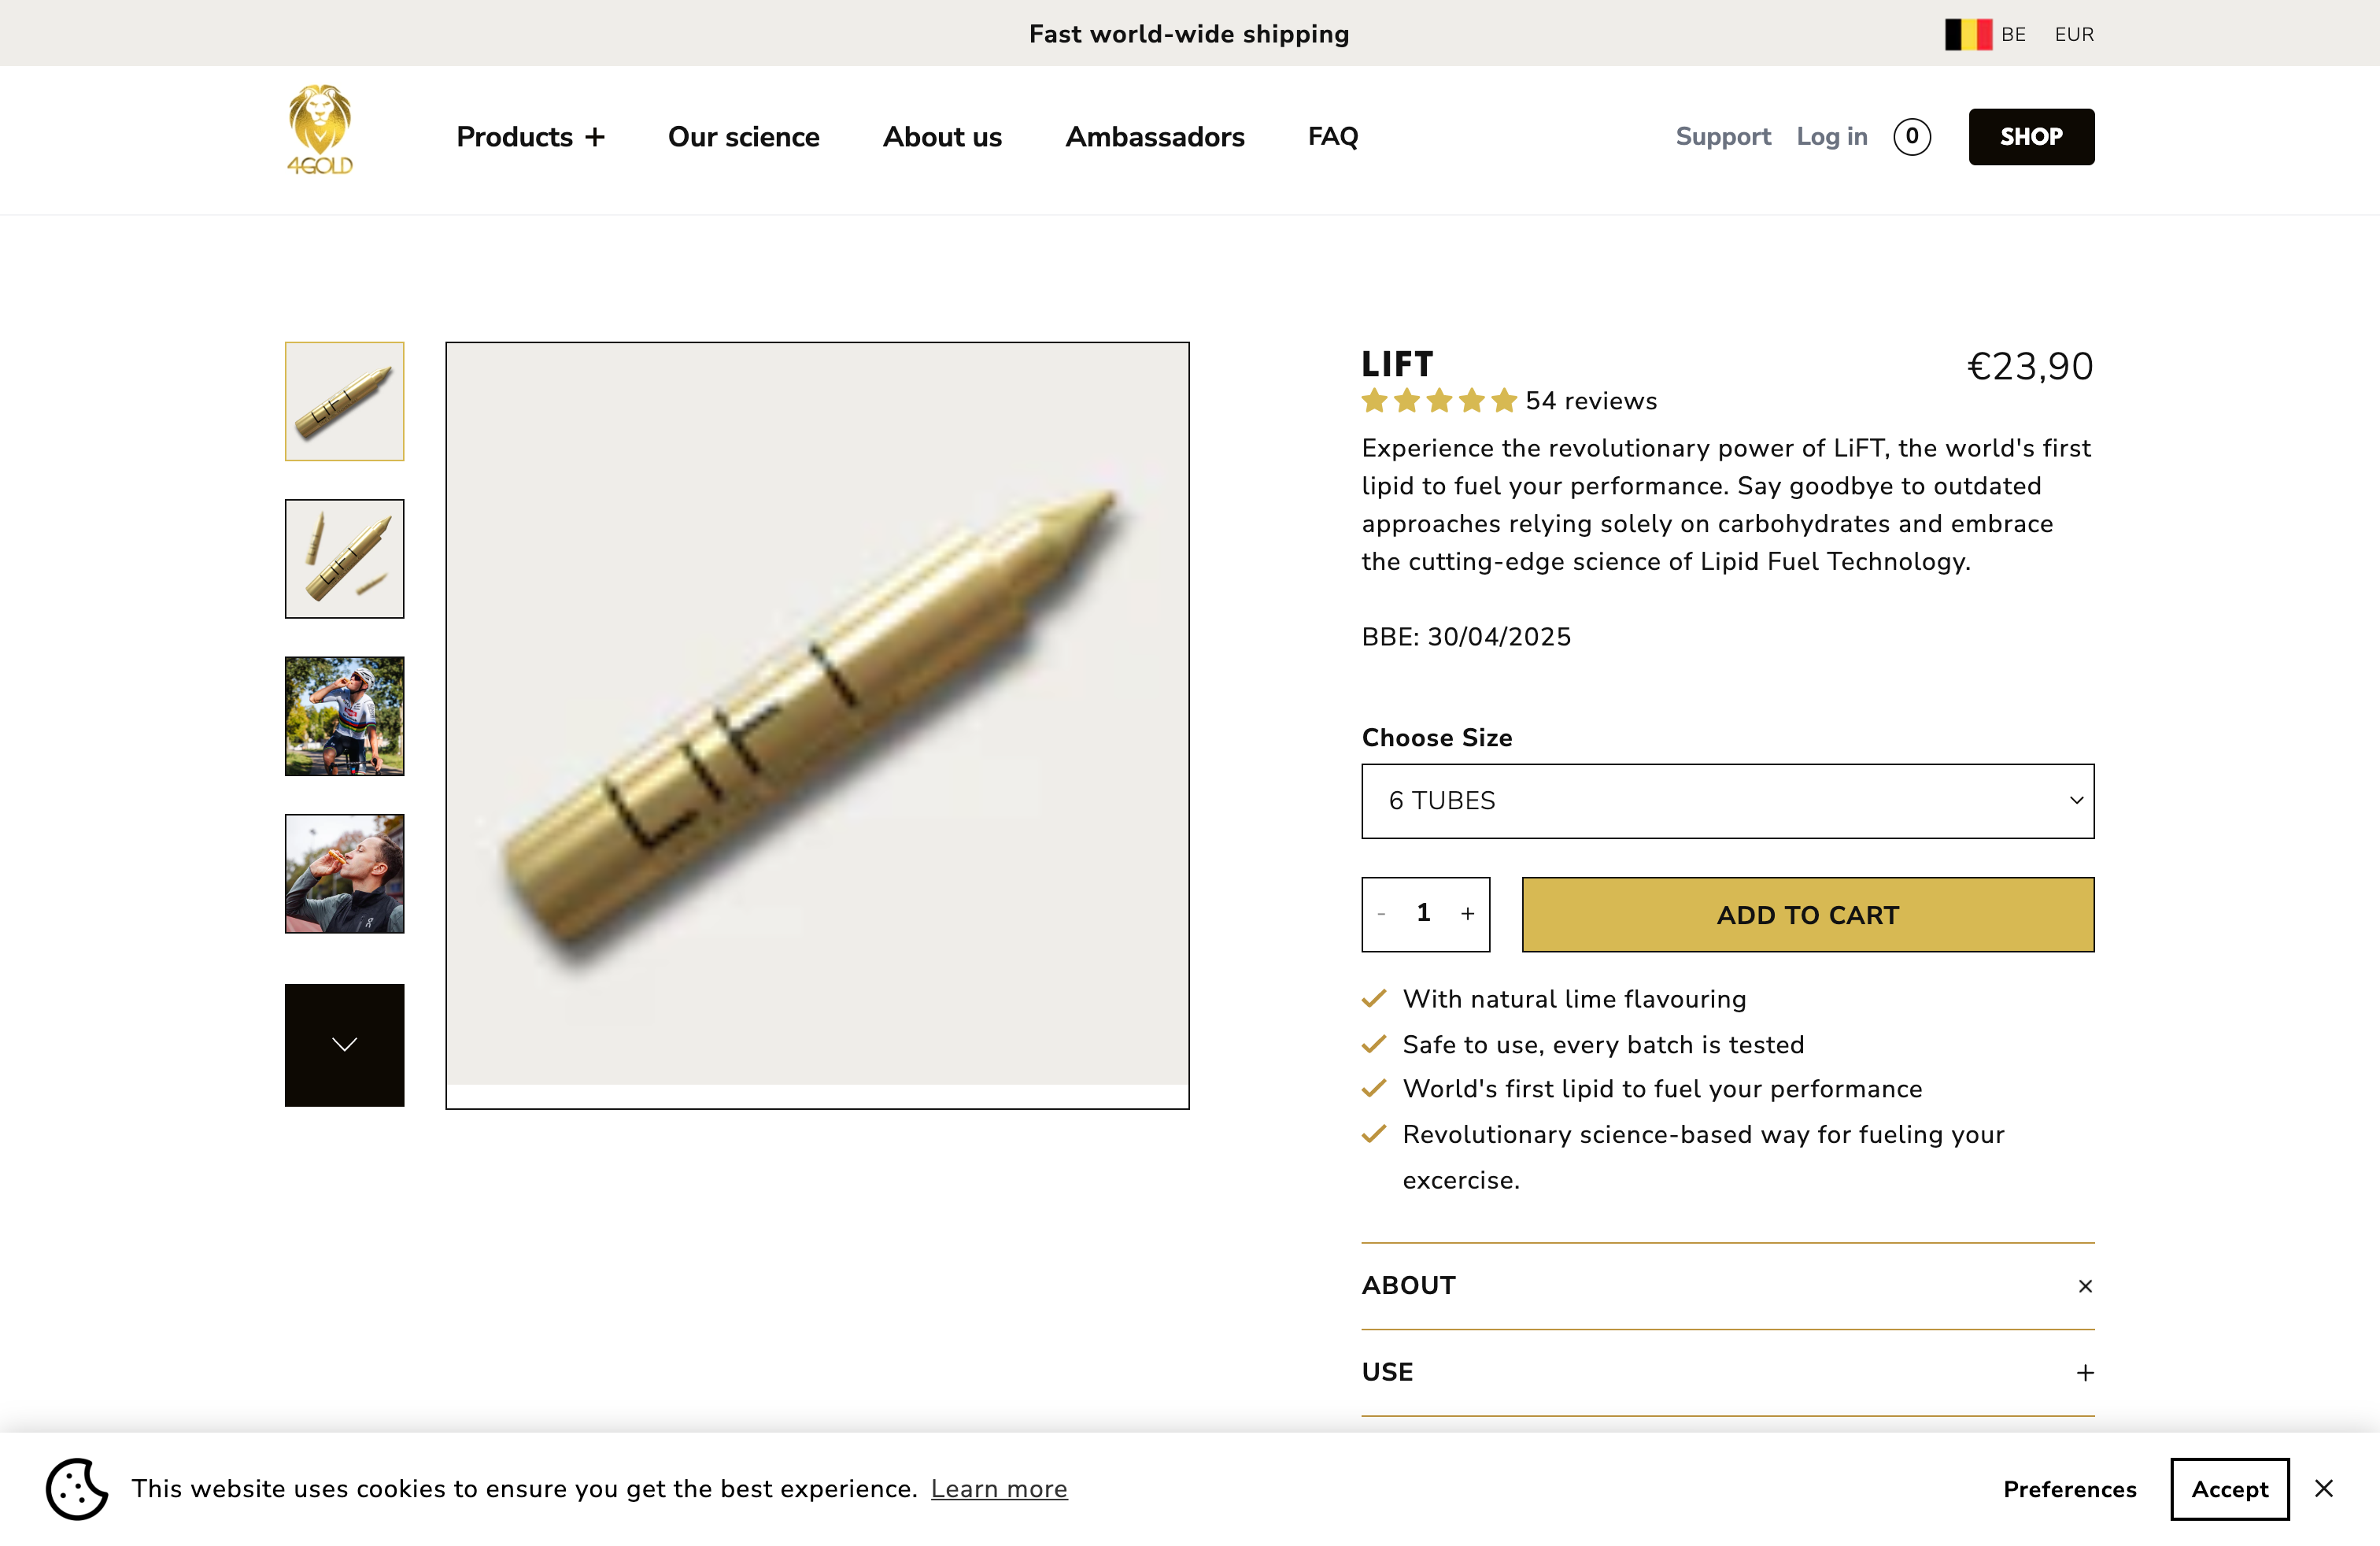
Task: Select the cyclist drinking thumbnail
Action: pyautogui.click(x=344, y=716)
